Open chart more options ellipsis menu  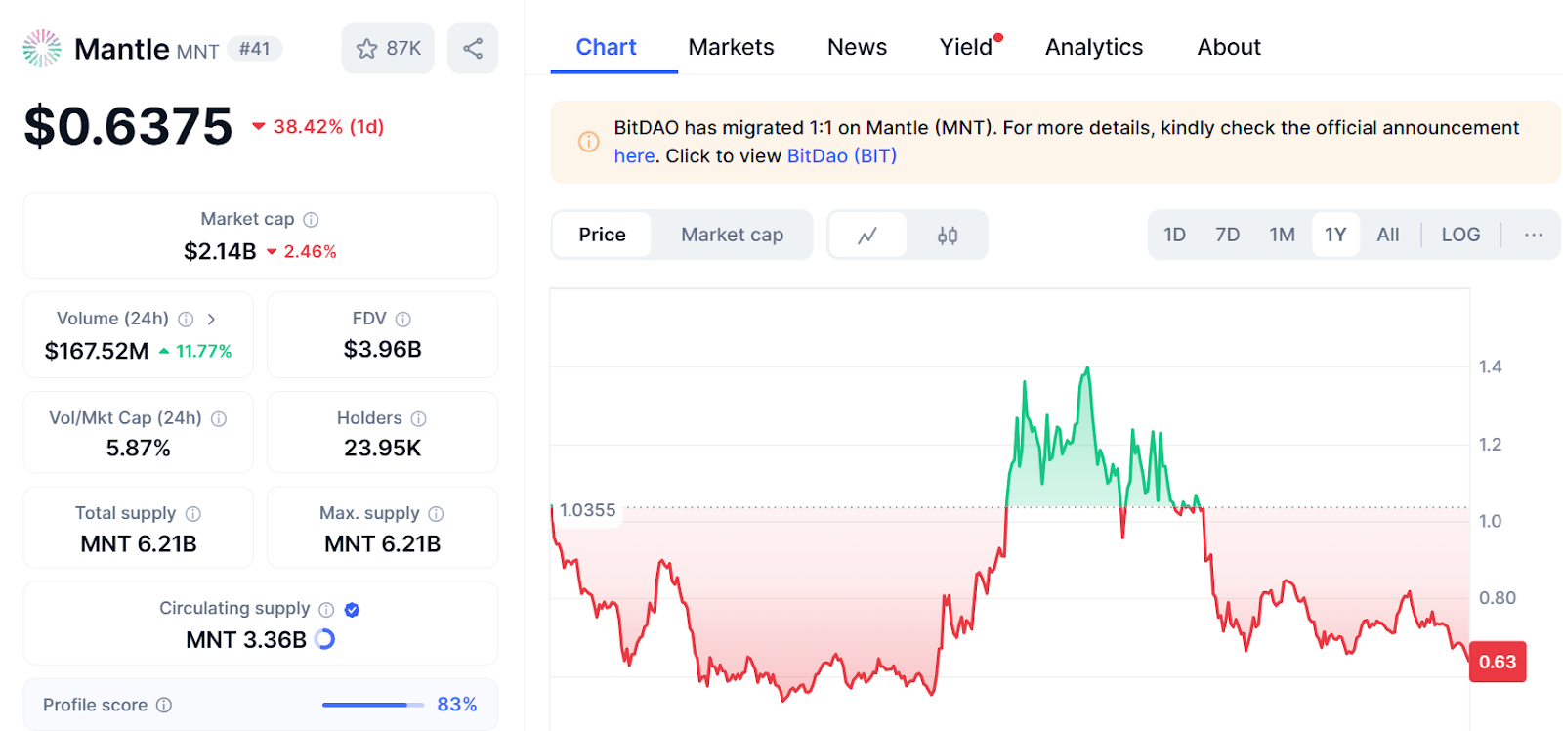tap(1534, 235)
